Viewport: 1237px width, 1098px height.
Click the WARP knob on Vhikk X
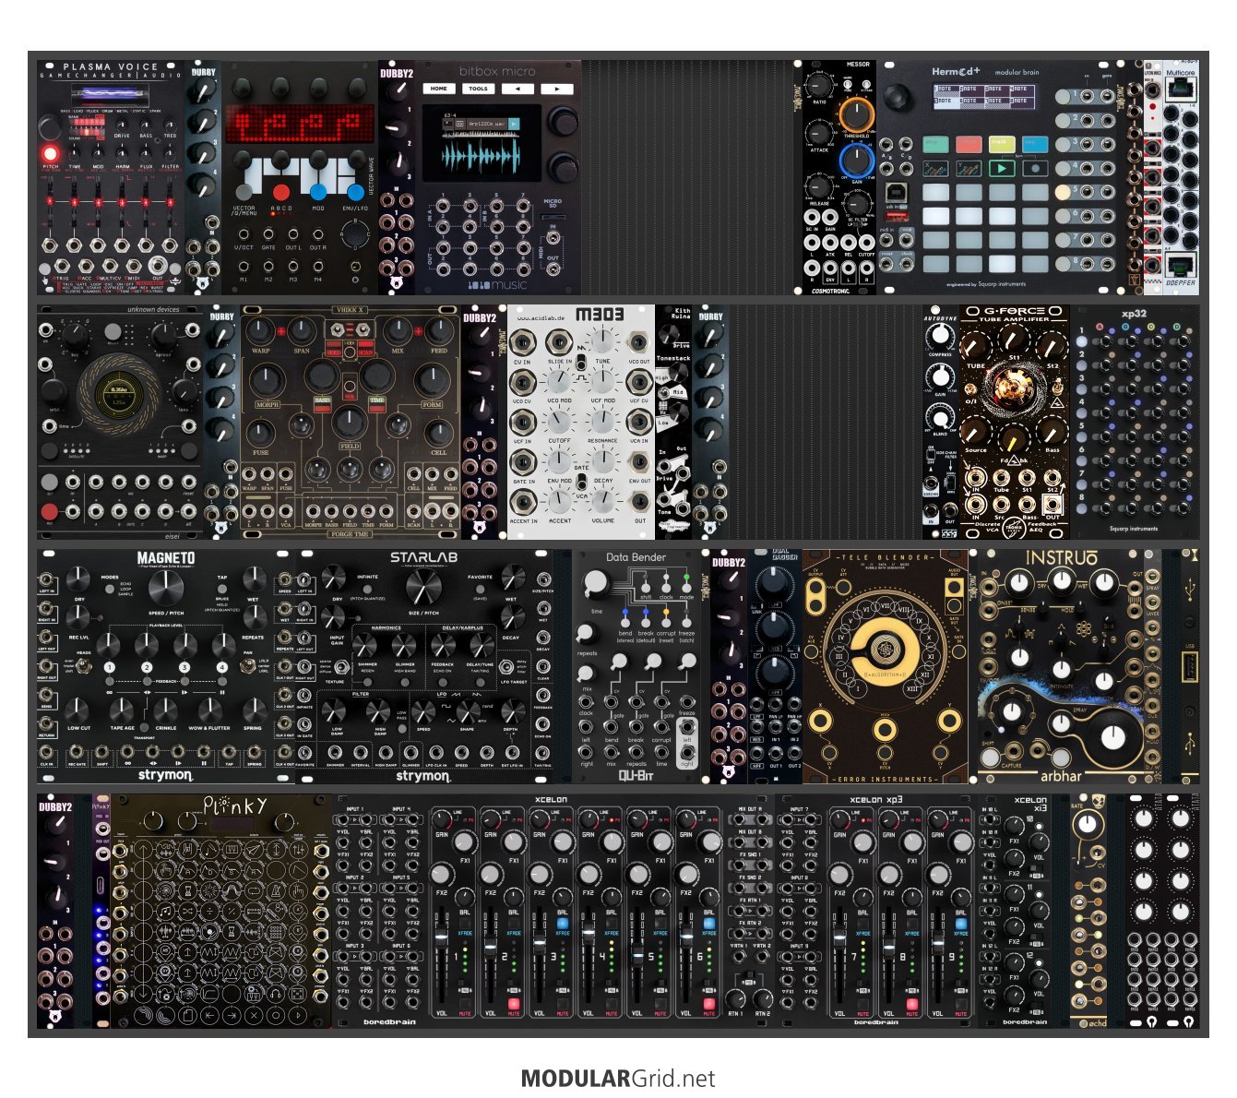point(261,331)
